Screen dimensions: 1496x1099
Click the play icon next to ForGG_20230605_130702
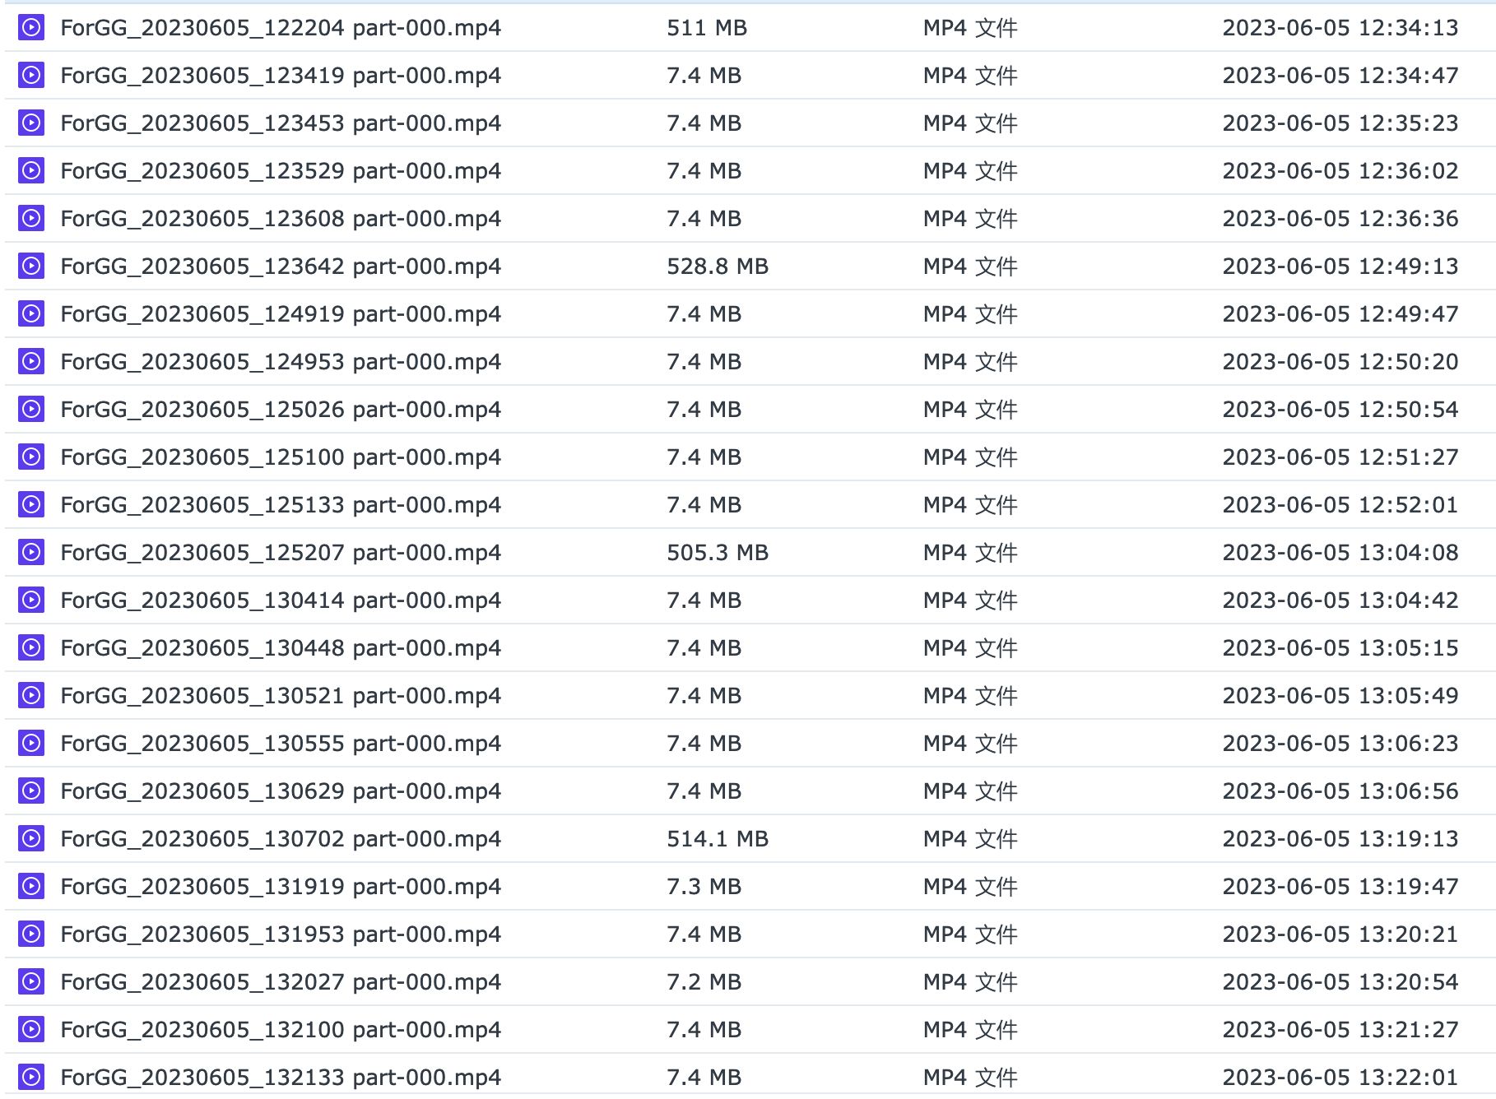coord(30,838)
